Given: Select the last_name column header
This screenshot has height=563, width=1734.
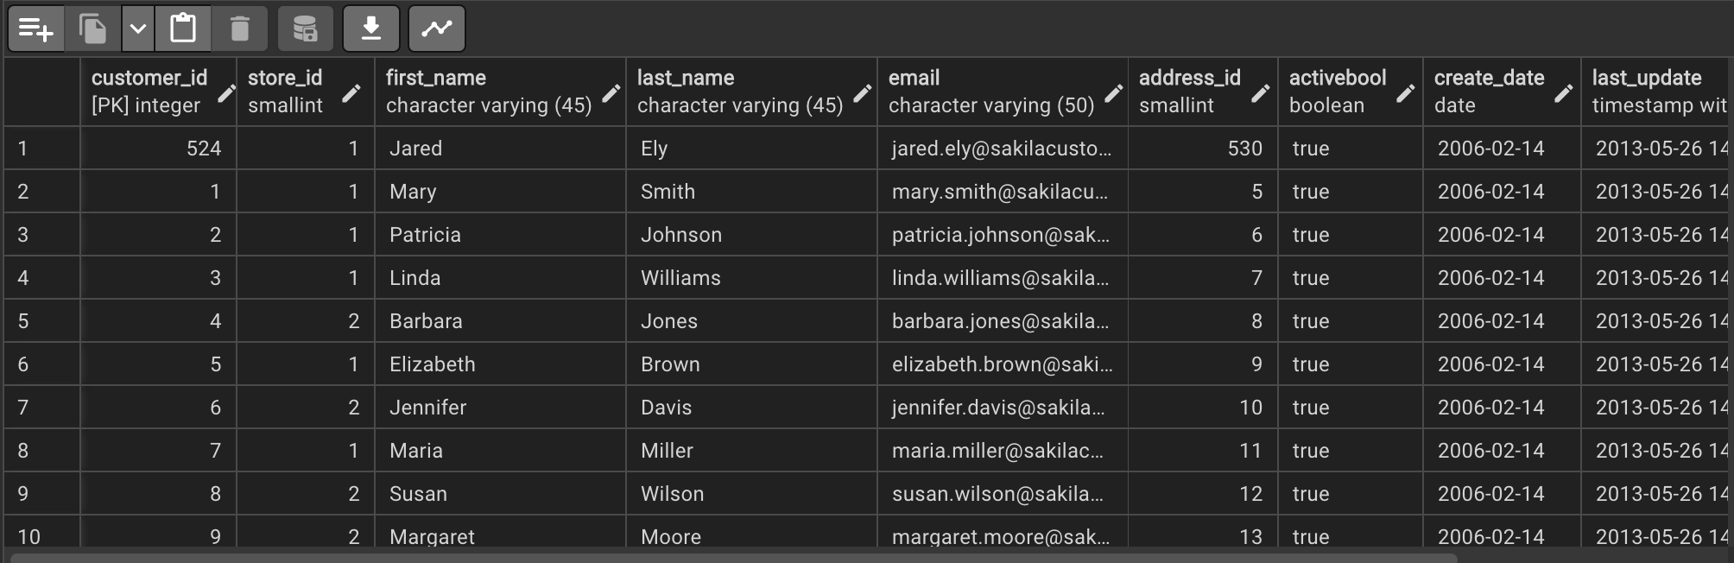Looking at the screenshot, I should [x=751, y=92].
